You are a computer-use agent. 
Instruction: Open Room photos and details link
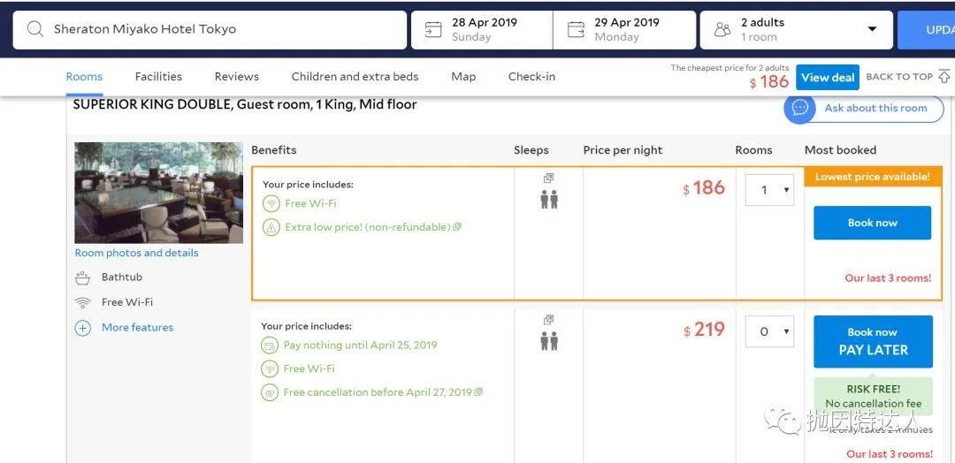136,253
